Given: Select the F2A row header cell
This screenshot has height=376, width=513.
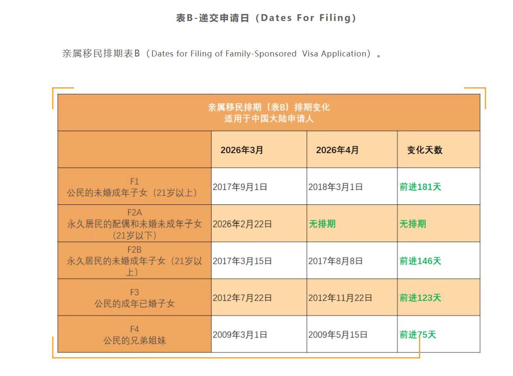Looking at the screenshot, I should coord(134,223).
